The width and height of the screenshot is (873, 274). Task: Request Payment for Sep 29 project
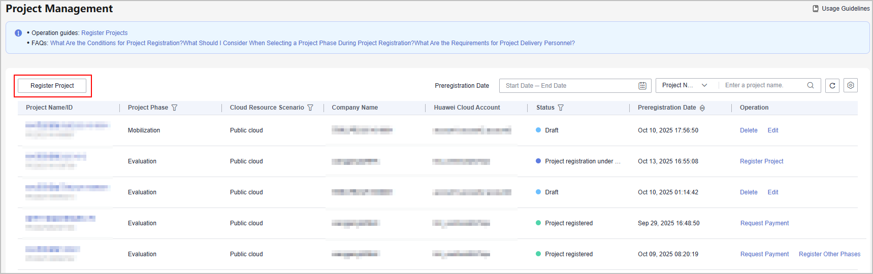[x=764, y=223]
